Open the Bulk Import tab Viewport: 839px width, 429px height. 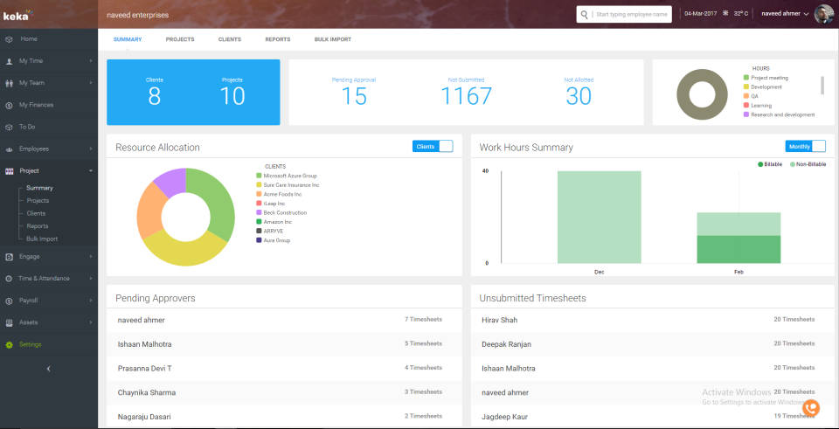[332, 39]
